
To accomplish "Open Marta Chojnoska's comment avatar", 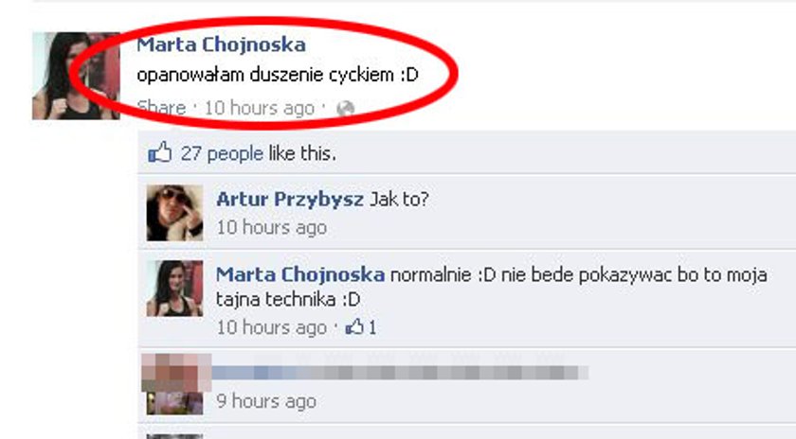I will pyautogui.click(x=174, y=288).
